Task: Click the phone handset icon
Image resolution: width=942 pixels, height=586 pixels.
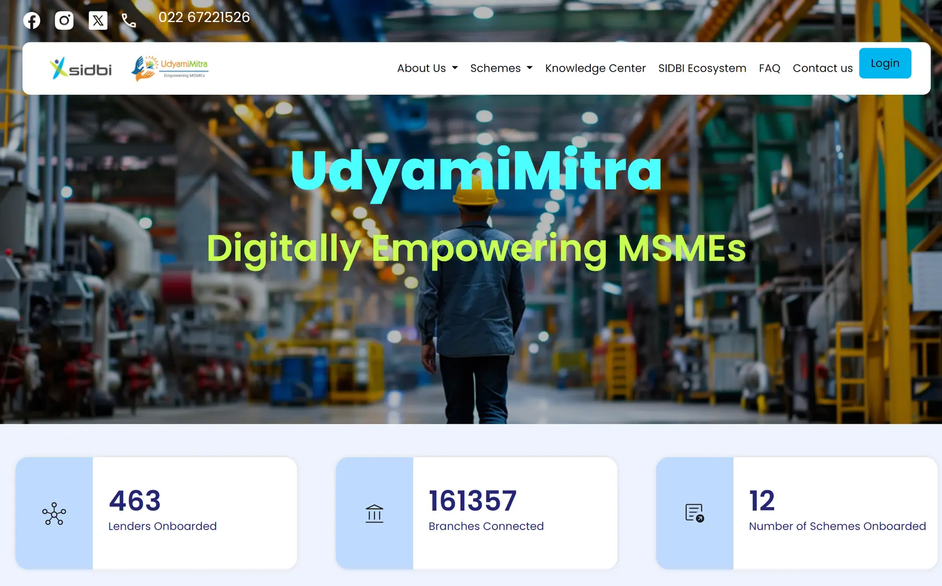Action: tap(129, 20)
